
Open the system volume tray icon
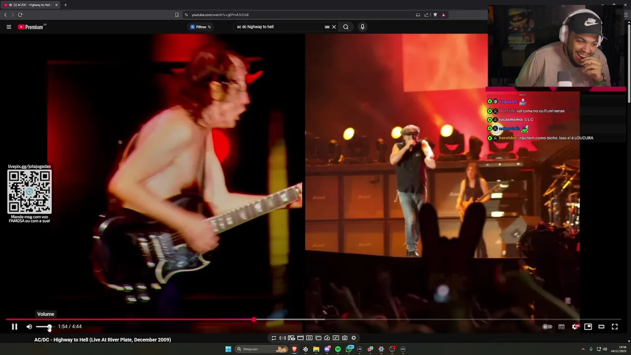[x=605, y=349]
